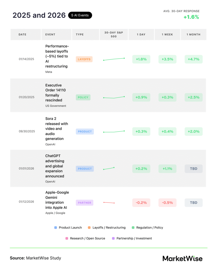
Task: Click the EVENT column header
Action: click(x=50, y=35)
